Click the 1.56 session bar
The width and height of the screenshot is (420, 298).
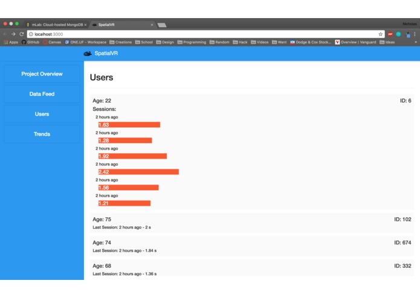128,188
